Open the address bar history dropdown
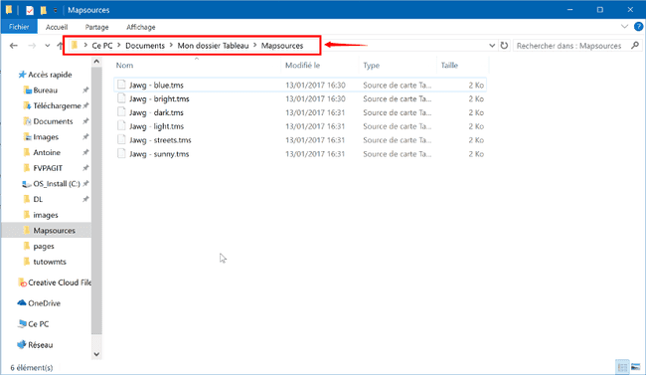The height and width of the screenshot is (375, 646). [492, 46]
